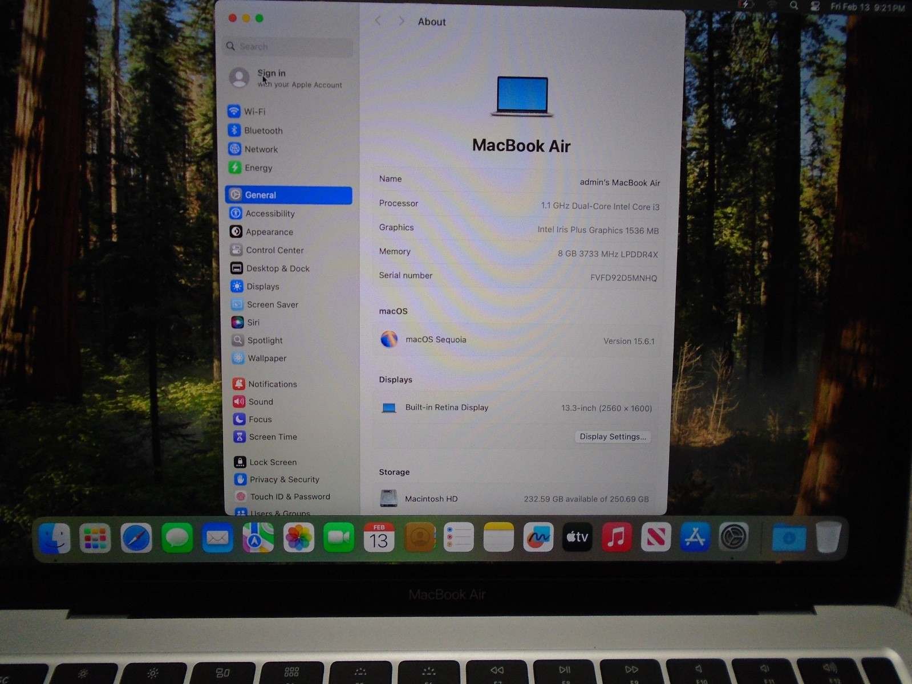
Task: Launch the Music app from the Dock
Action: 617,537
